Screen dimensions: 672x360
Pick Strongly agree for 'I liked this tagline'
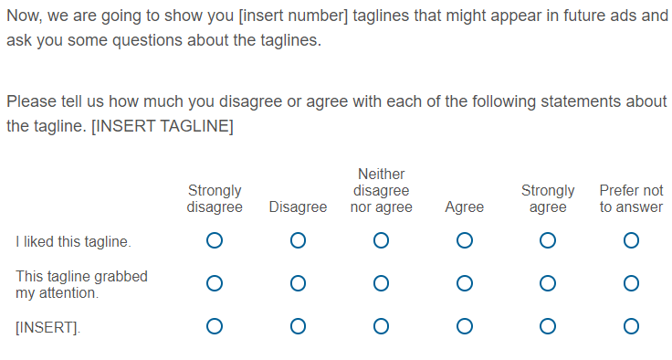click(x=548, y=240)
